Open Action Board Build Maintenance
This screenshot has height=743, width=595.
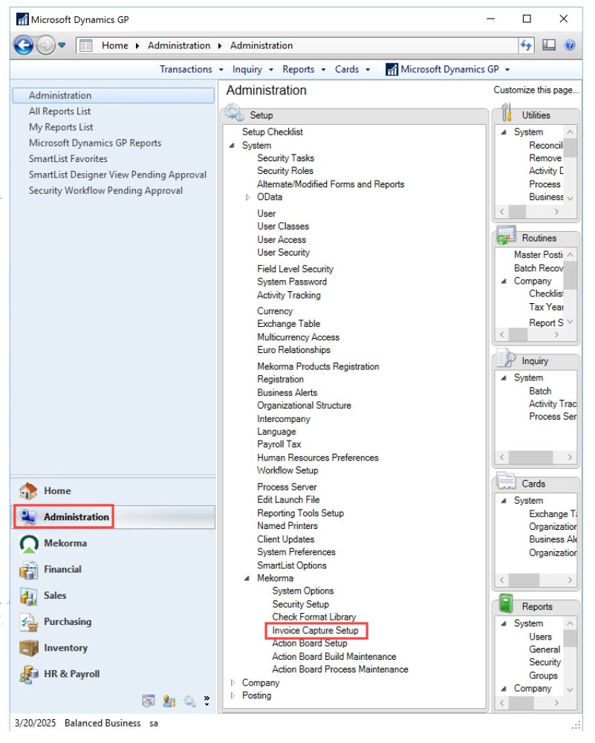334,657
